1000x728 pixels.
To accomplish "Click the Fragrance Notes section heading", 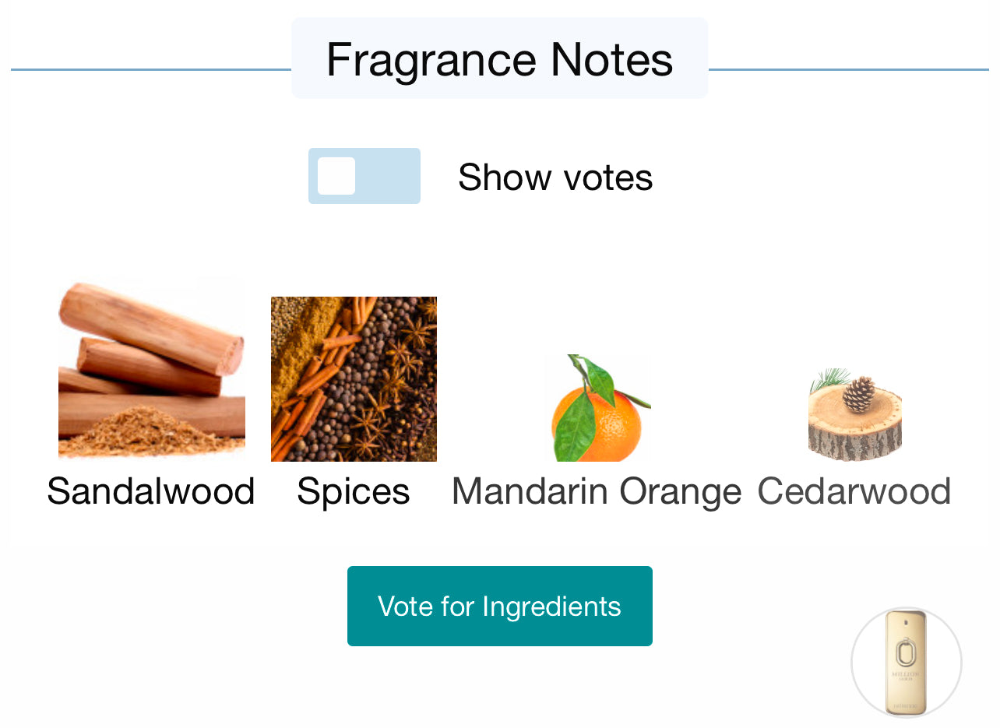I will [499, 59].
